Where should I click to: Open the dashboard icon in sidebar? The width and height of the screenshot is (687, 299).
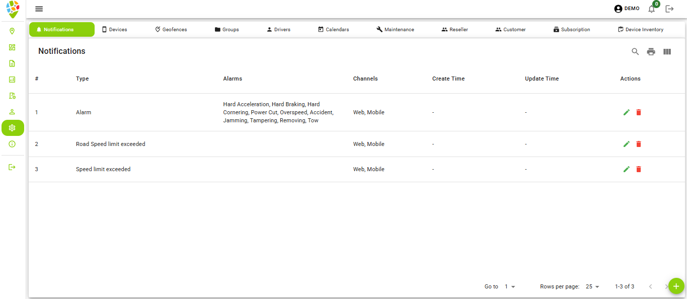tap(13, 47)
